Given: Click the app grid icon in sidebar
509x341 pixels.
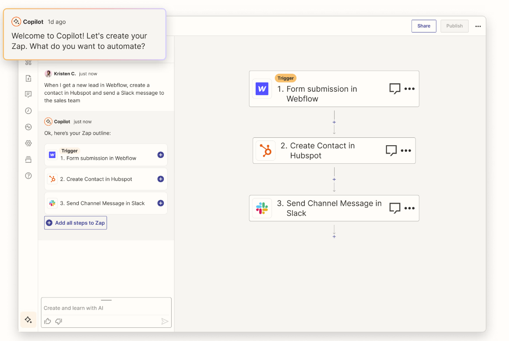Looking at the screenshot, I should click(x=28, y=62).
